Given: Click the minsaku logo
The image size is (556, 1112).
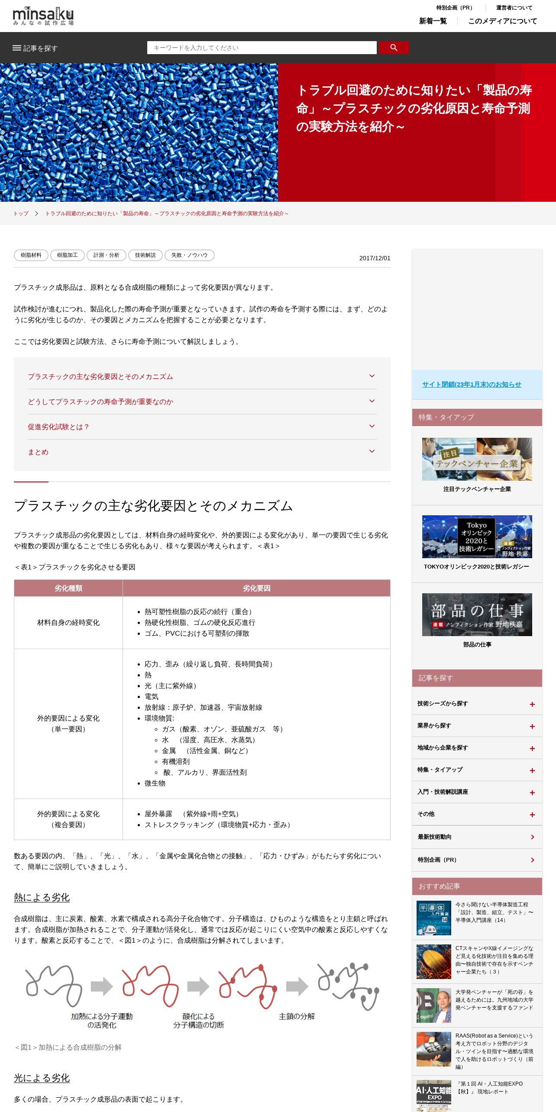Looking at the screenshot, I should 43,16.
